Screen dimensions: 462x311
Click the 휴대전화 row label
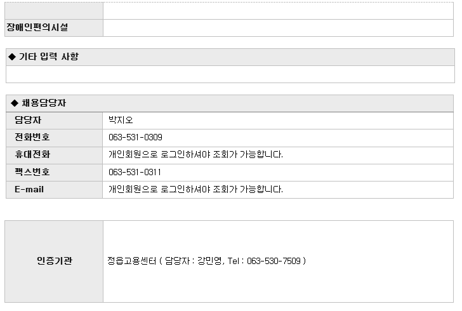[x=32, y=154]
